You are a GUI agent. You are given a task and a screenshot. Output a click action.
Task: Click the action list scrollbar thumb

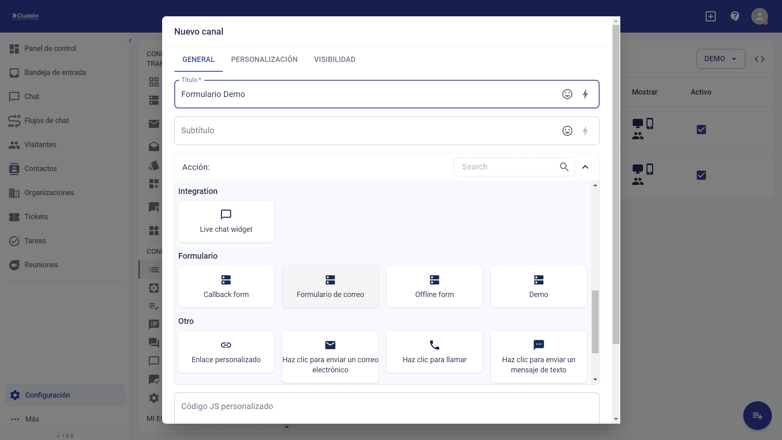595,322
